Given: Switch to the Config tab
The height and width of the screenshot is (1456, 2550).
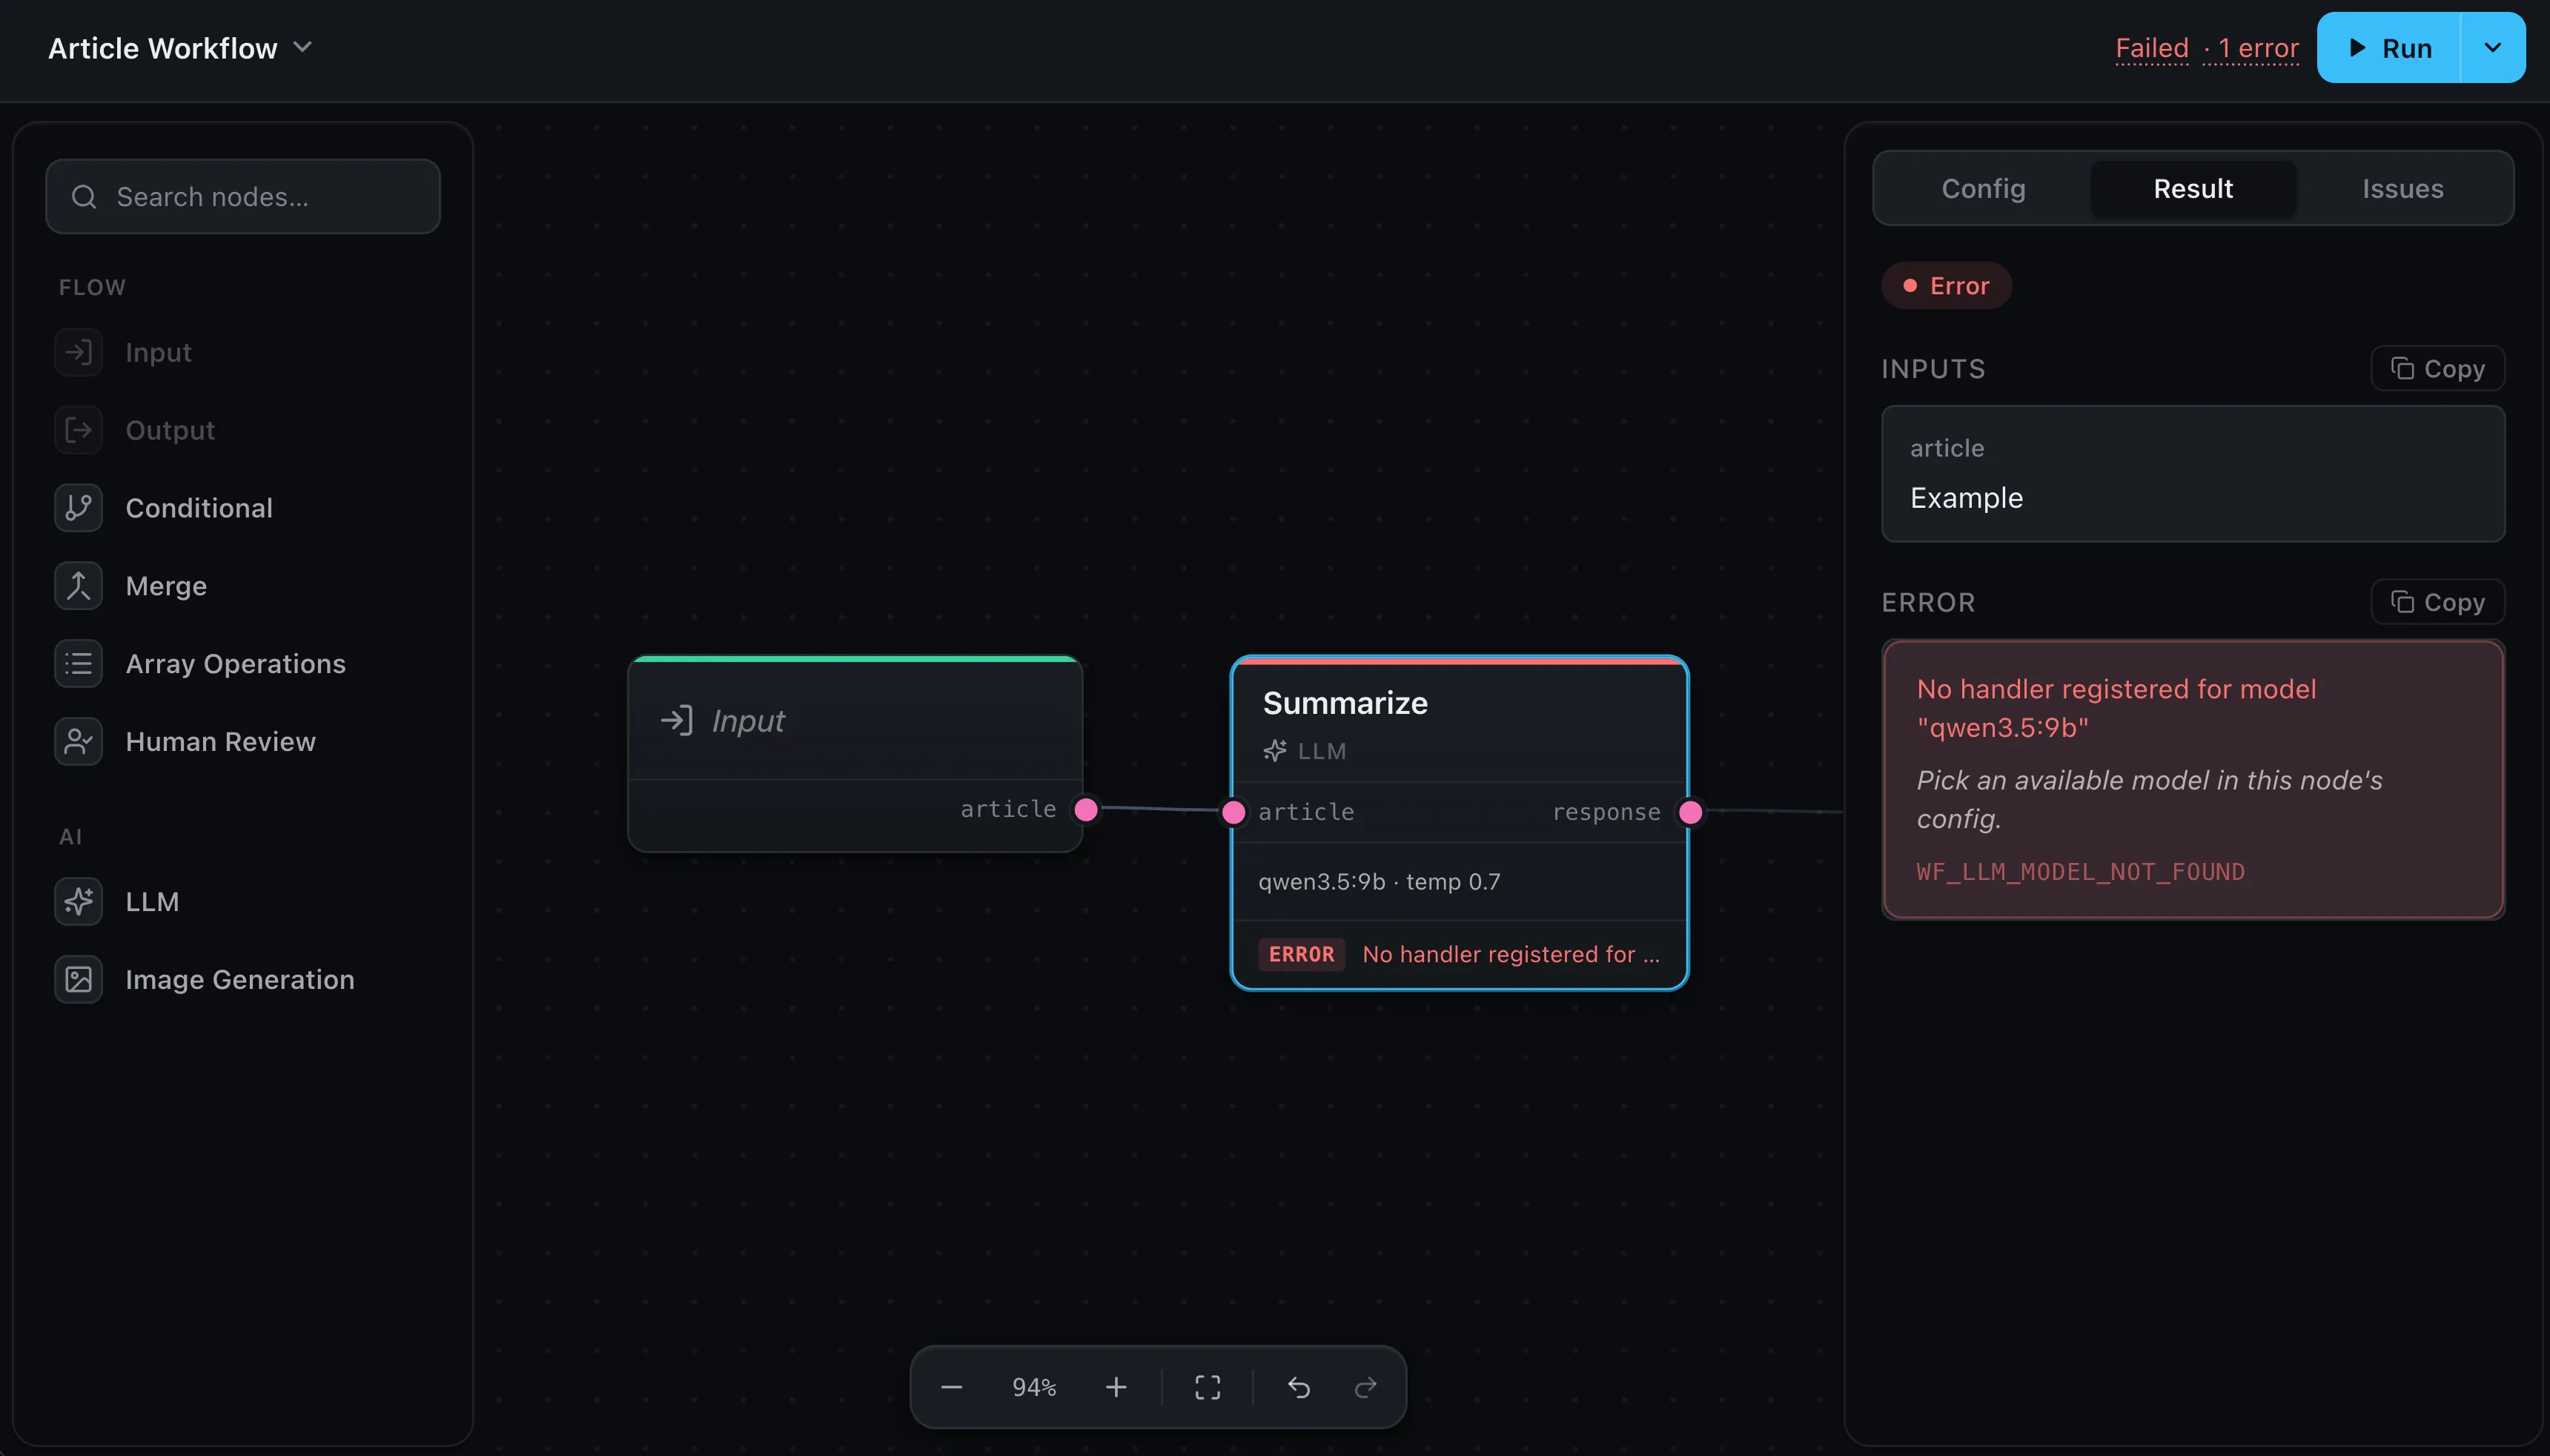Looking at the screenshot, I should coord(1983,188).
